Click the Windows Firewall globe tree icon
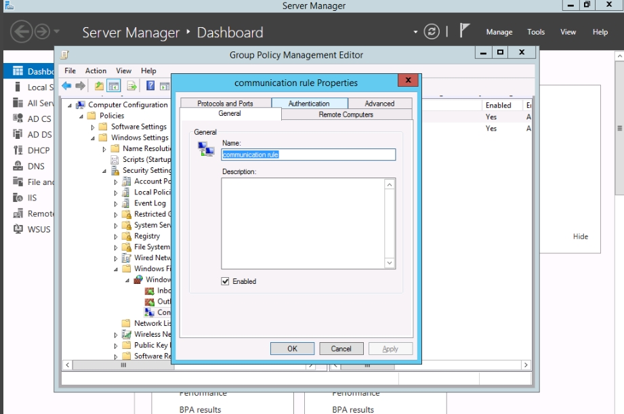Image resolution: width=624 pixels, height=414 pixels. pyautogui.click(x=138, y=279)
